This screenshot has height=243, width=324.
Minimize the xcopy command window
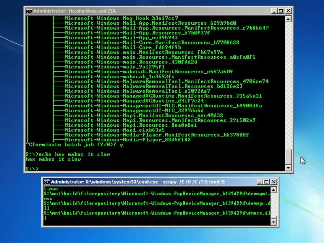point(260,182)
